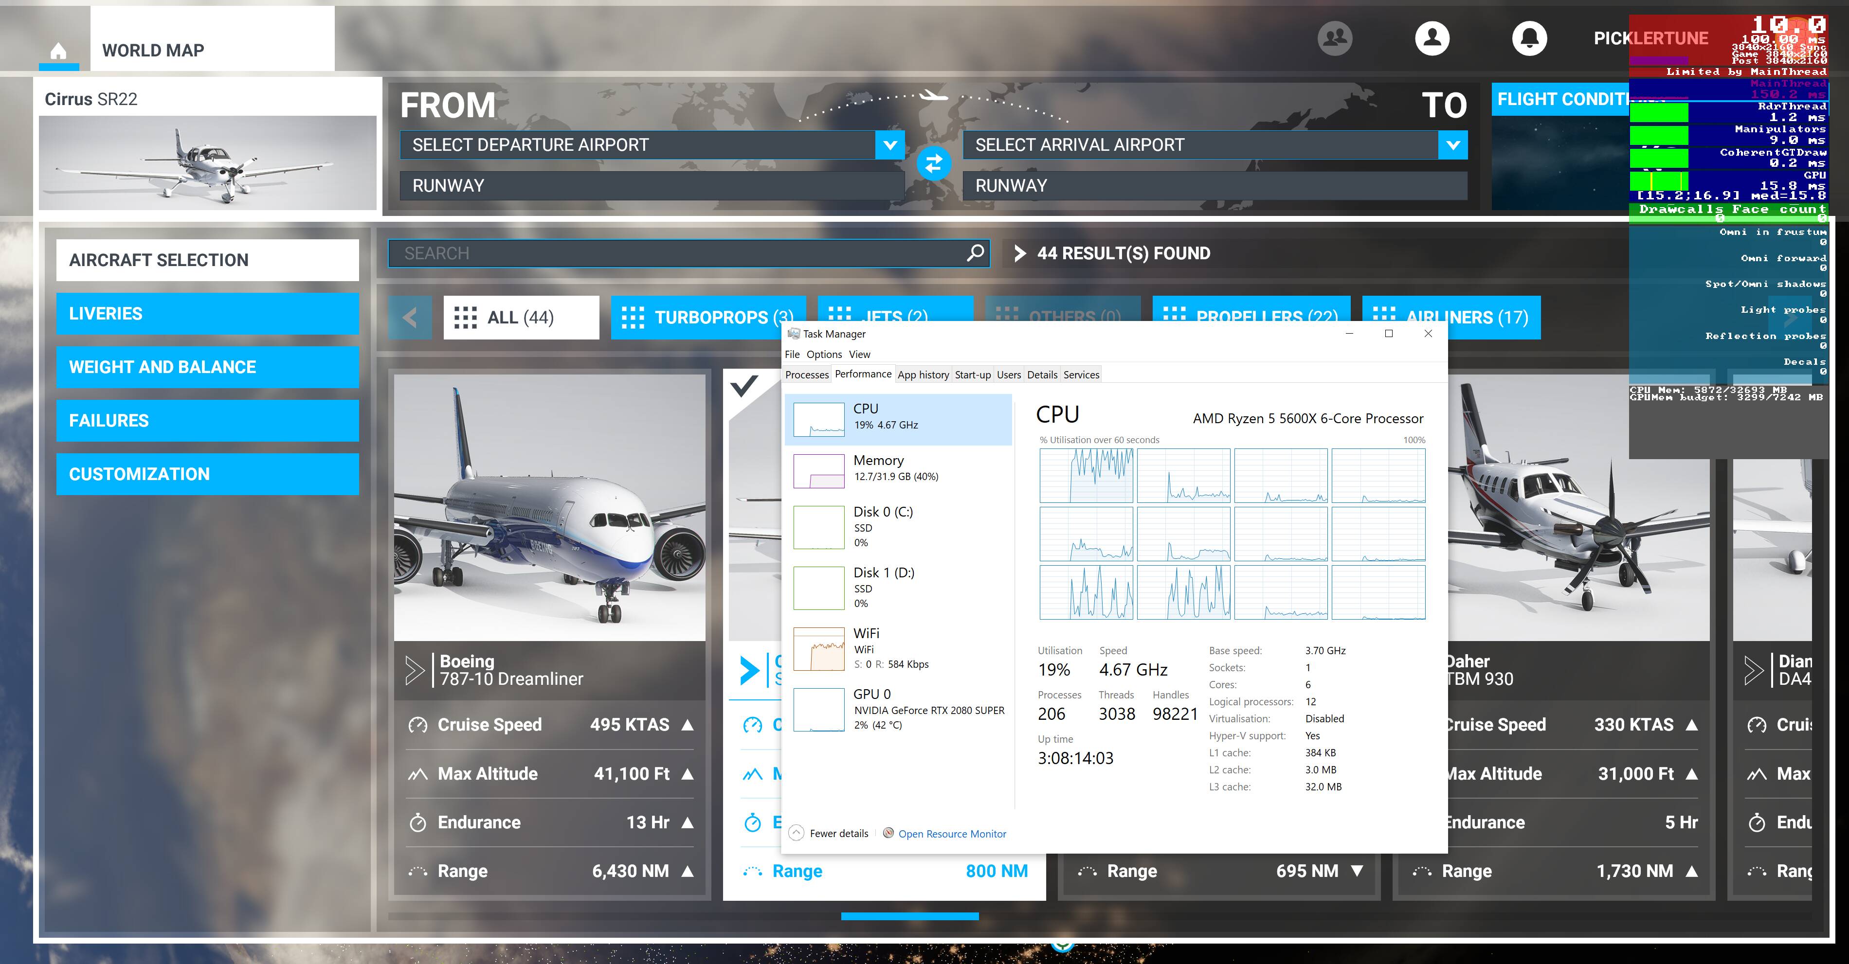
Task: Click the blue horizontal scrollbar under aircraft list
Action: click(909, 916)
